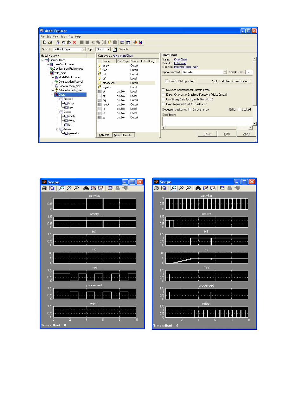
Task: Click in the Sample Time input field
Action: [249, 72]
